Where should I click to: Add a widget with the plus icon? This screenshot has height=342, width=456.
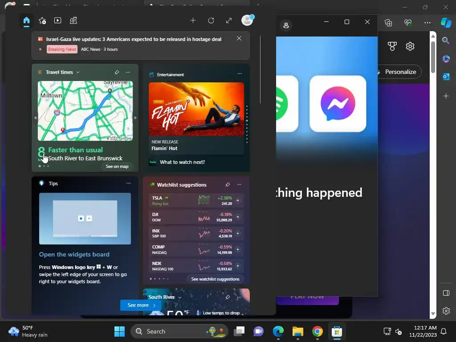[x=193, y=20]
